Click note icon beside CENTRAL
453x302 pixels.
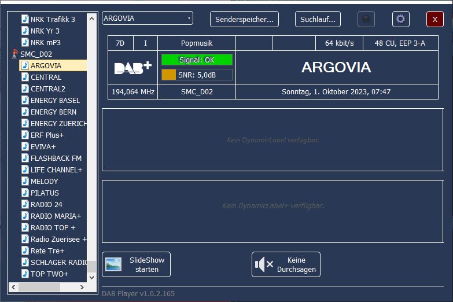tap(25, 77)
